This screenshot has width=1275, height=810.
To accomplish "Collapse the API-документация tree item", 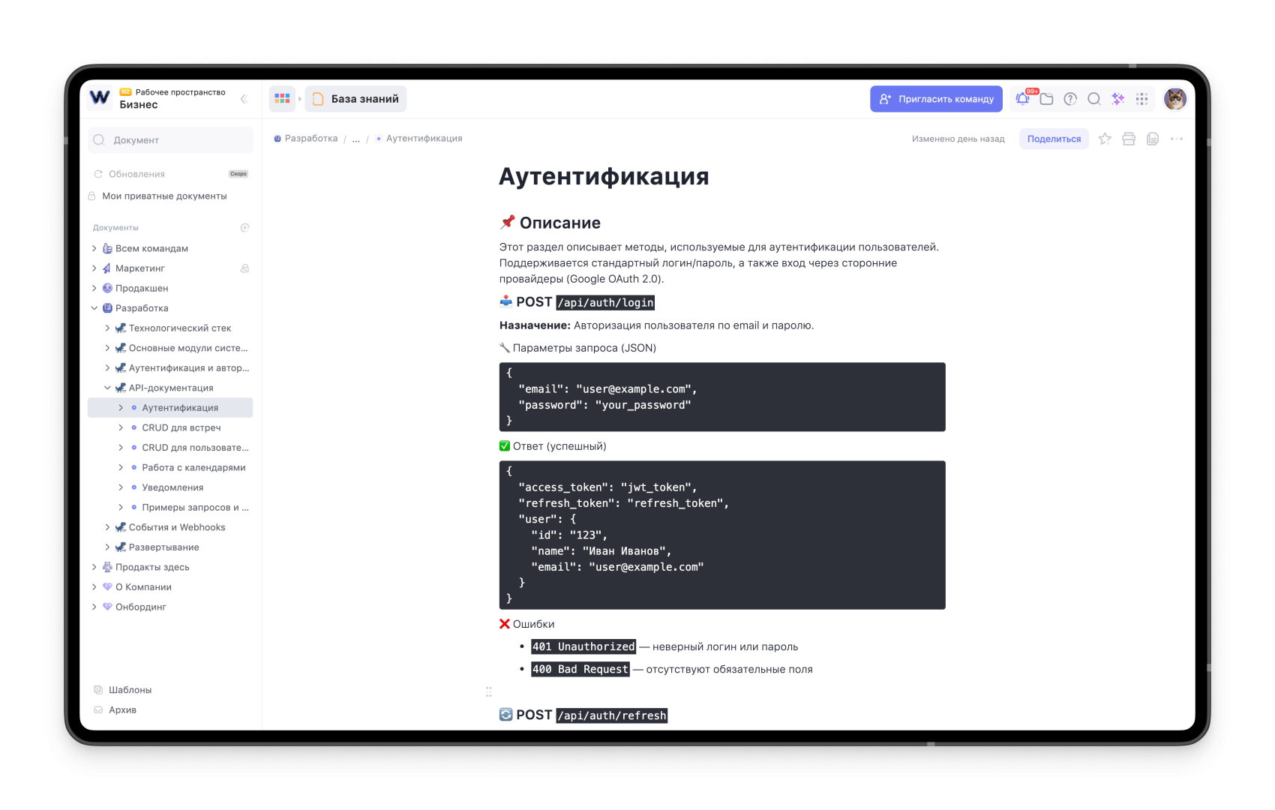I will click(107, 388).
